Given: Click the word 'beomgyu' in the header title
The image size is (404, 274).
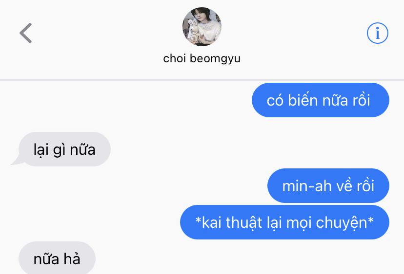Looking at the screenshot, I should click(x=215, y=59).
